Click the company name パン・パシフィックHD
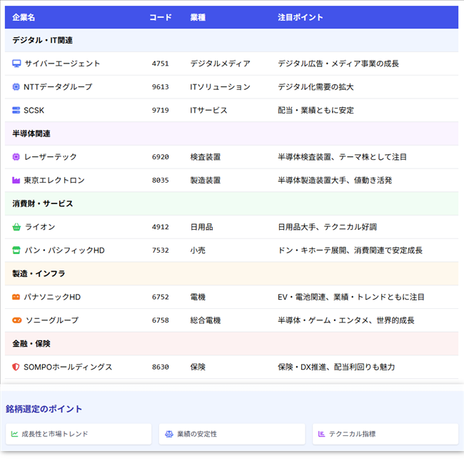Image resolution: width=464 pixels, height=476 pixels. coord(65,250)
